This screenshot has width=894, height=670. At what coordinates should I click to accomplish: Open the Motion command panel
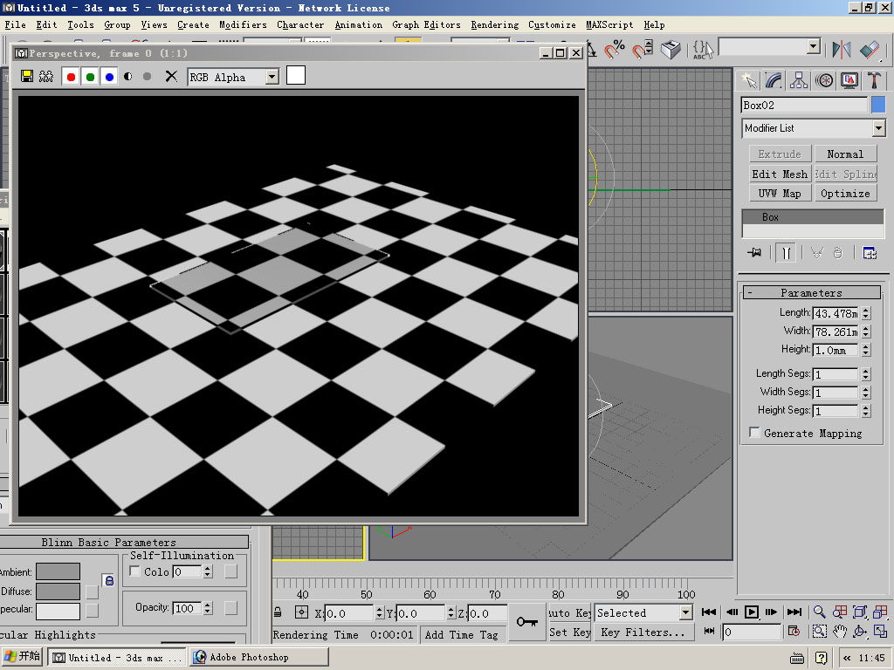pos(824,81)
